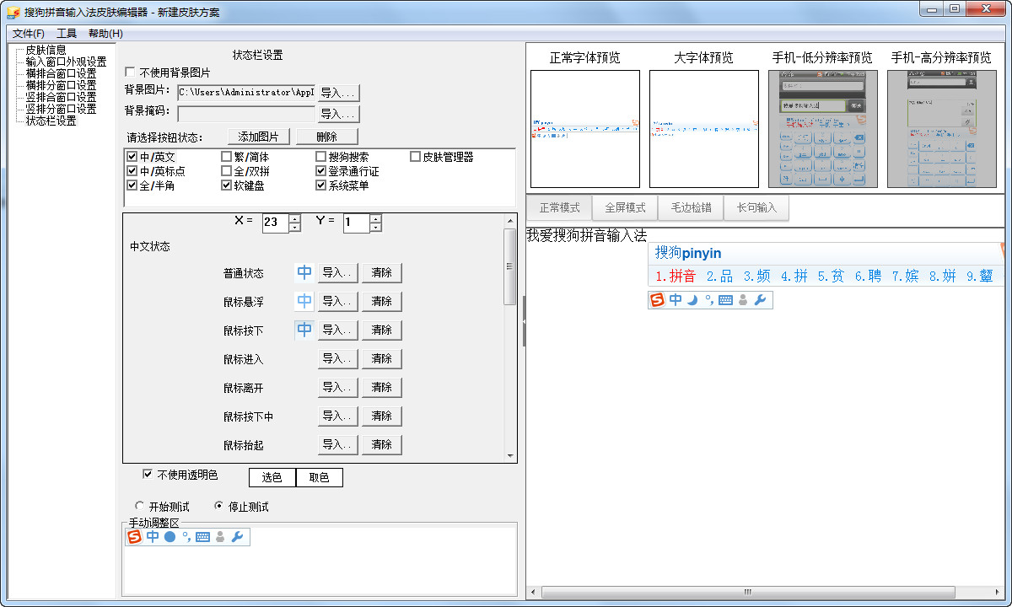
Task: Click 导入 button for 背景掩码
Action: (x=338, y=114)
